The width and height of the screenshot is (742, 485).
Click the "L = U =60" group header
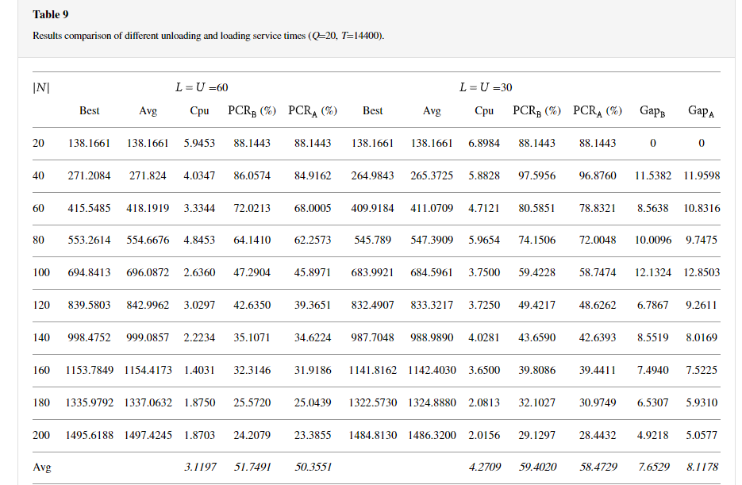point(202,87)
